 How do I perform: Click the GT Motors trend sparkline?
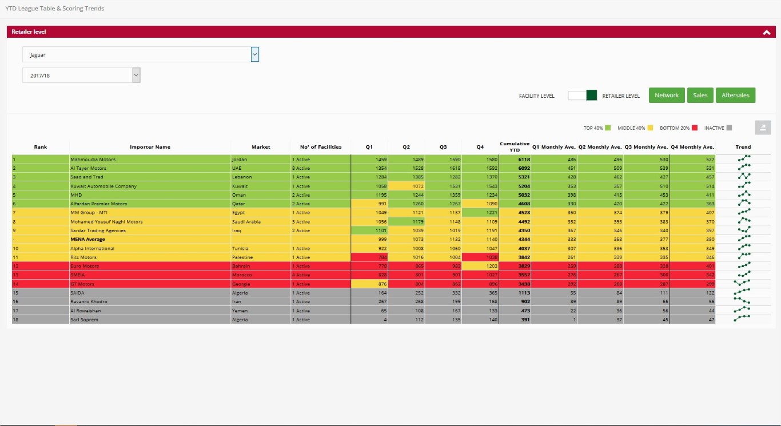[743, 284]
